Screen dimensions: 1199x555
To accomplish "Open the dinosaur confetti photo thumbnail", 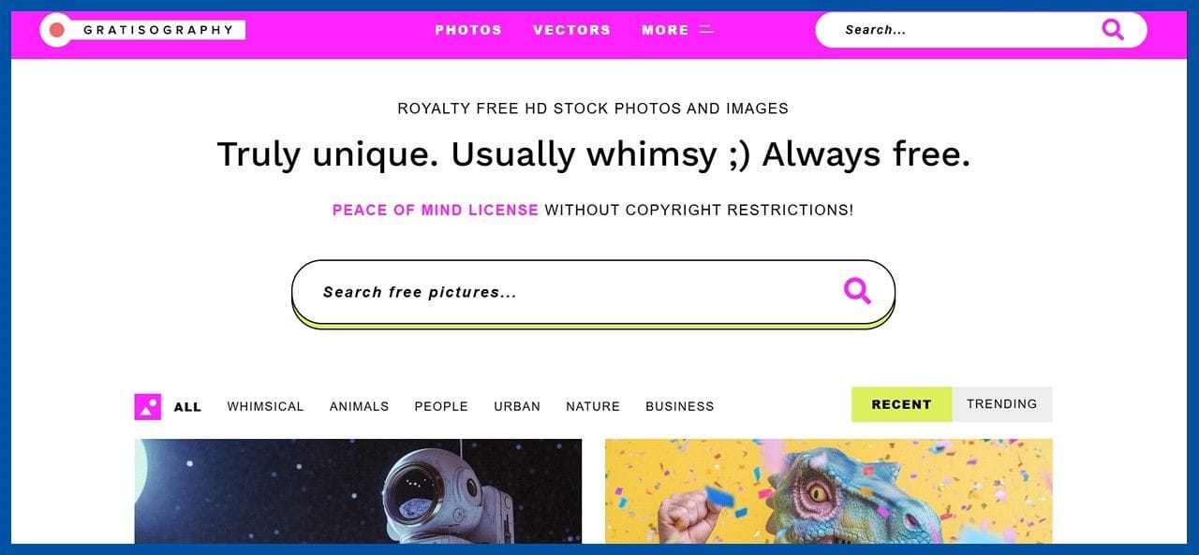I will 829,491.
